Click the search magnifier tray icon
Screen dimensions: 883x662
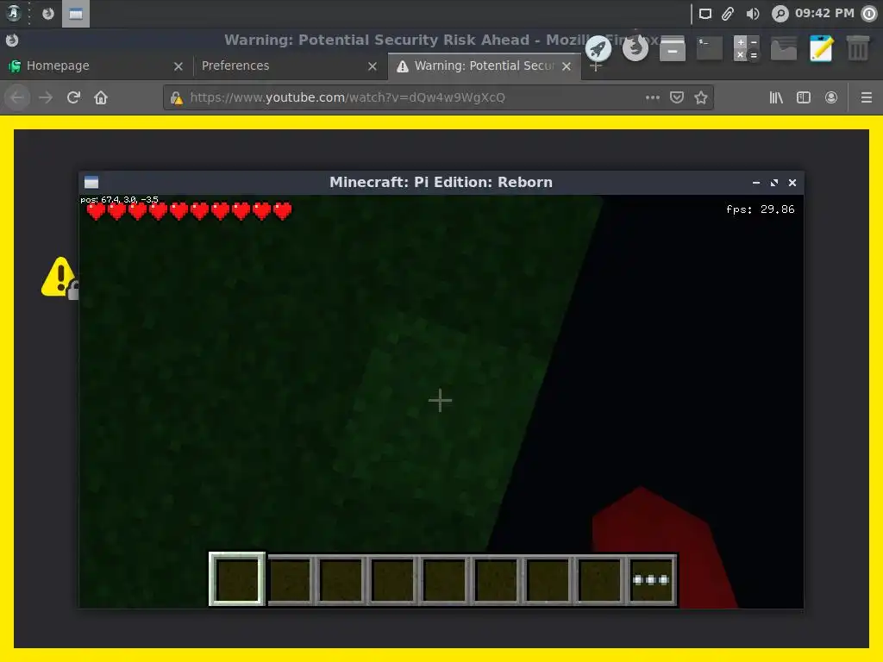click(x=780, y=14)
